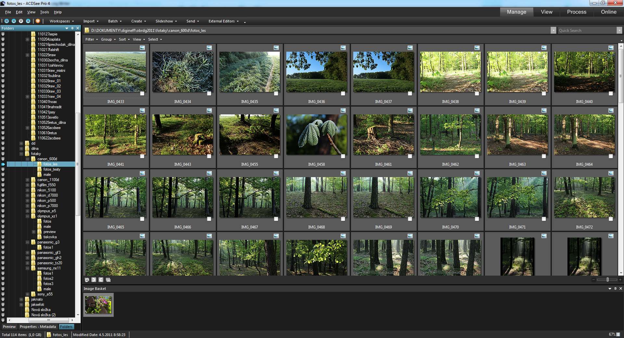Click the orange shopping basket icon
Screen dimensions: 624x338
(38, 21)
